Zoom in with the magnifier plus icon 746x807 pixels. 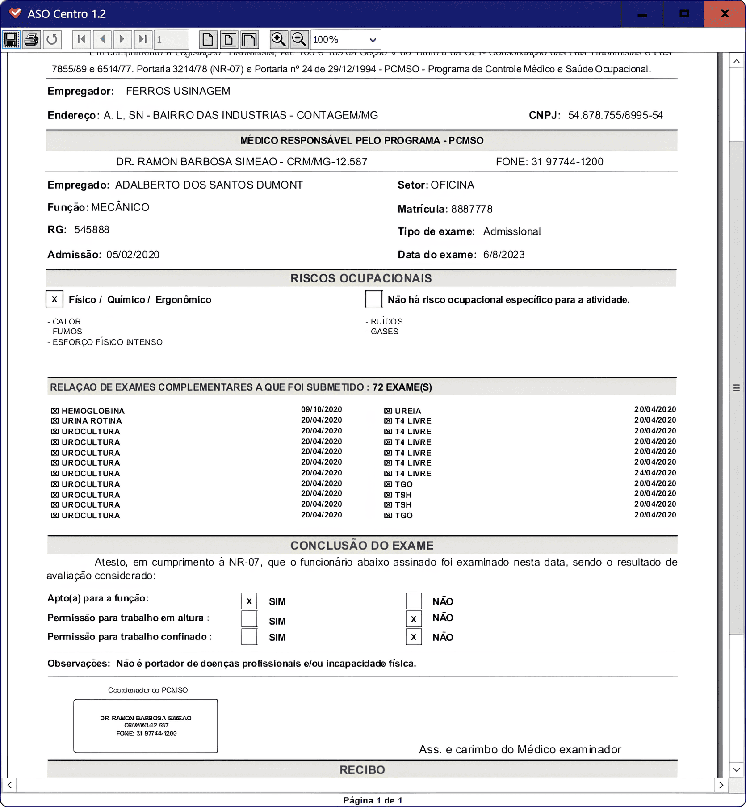pyautogui.click(x=279, y=40)
